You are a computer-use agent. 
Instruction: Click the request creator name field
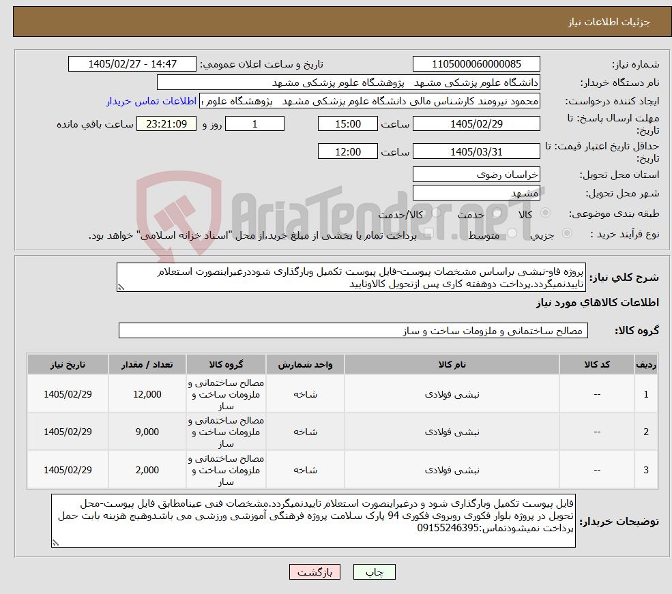[370, 101]
